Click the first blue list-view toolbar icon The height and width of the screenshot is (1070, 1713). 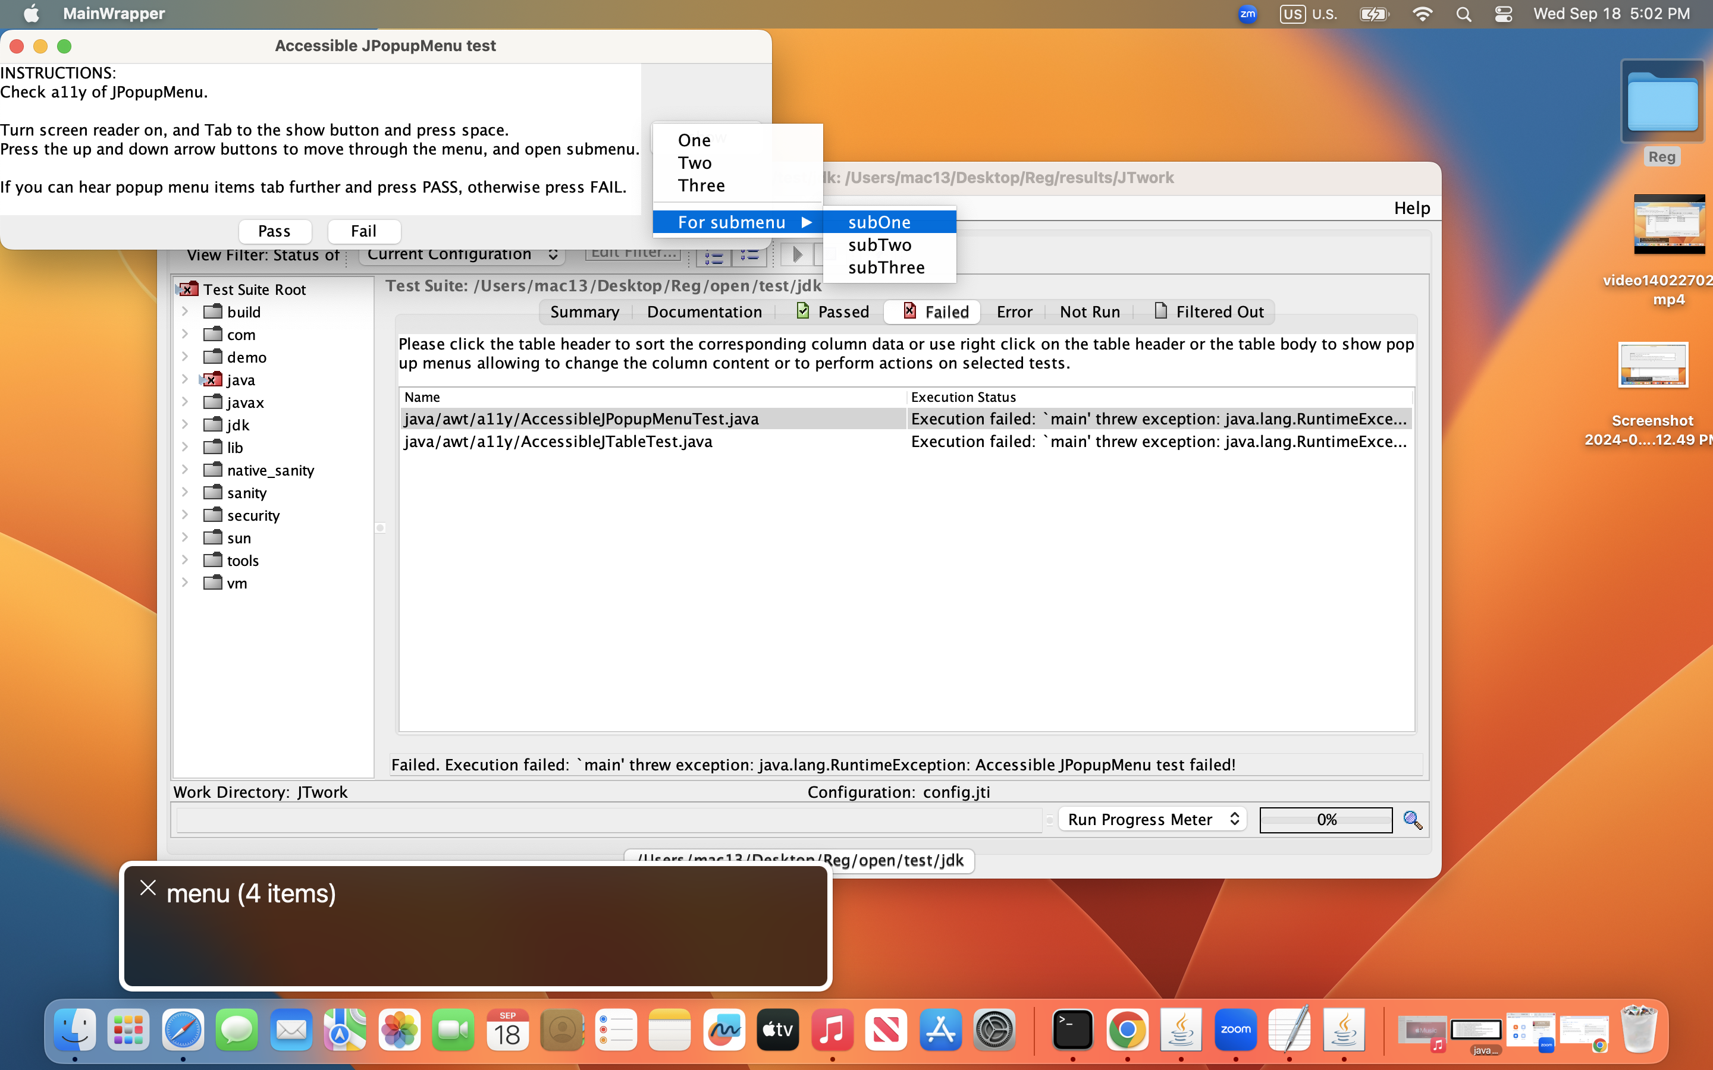[x=714, y=256]
